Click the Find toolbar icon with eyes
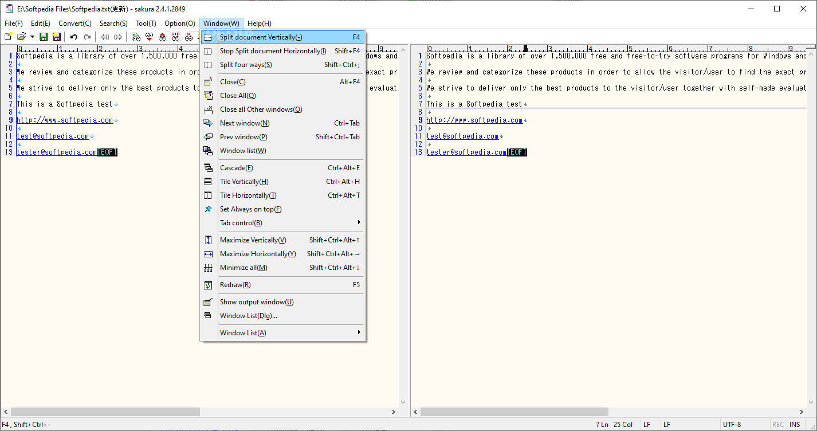This screenshot has width=817, height=431. [136, 37]
